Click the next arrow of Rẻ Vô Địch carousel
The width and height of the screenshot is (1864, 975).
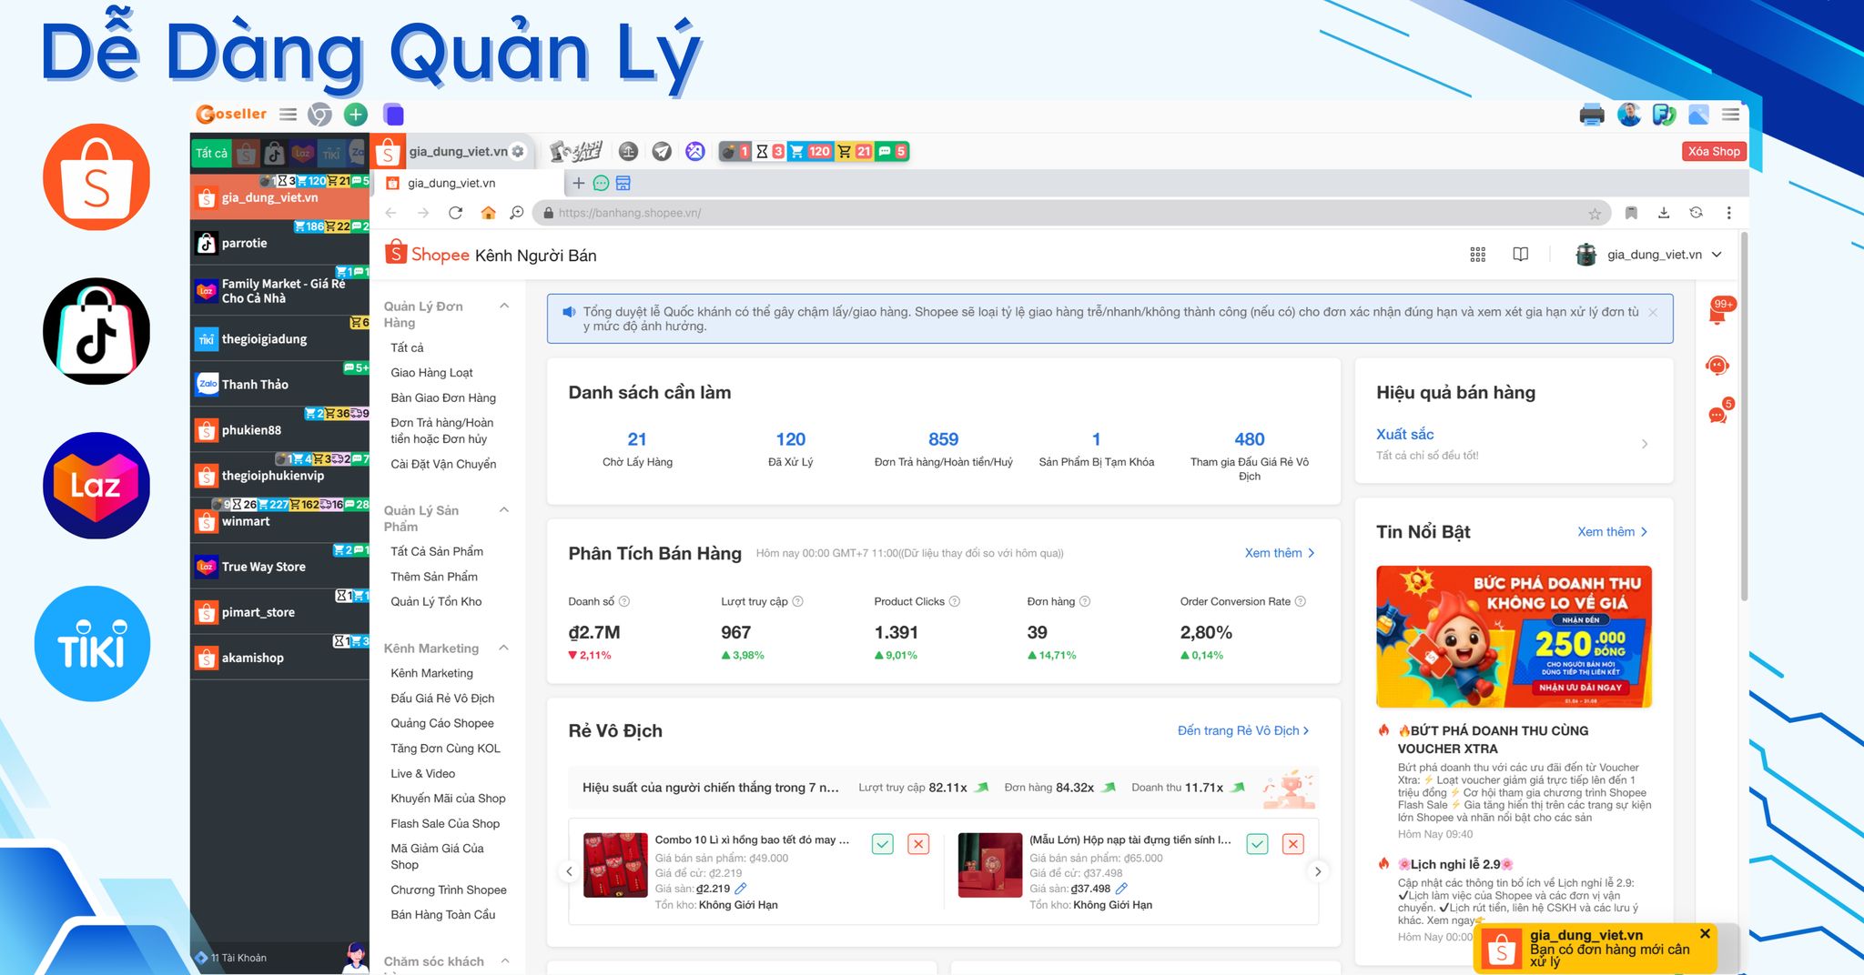1318,871
